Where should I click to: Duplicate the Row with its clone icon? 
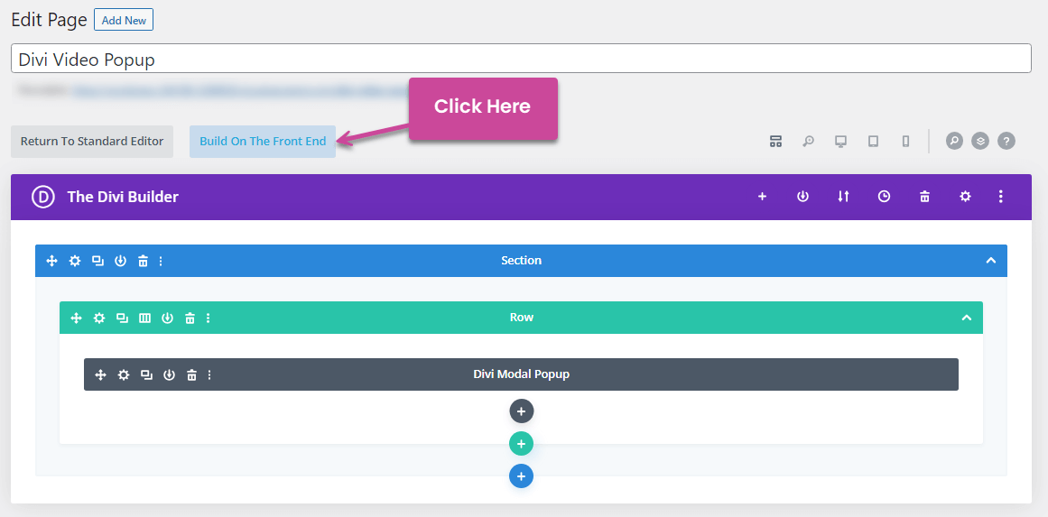(122, 318)
